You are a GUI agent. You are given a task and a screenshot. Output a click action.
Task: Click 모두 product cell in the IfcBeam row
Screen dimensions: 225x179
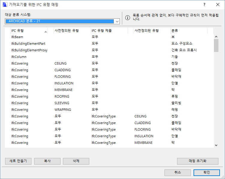pyautogui.click(x=95, y=37)
